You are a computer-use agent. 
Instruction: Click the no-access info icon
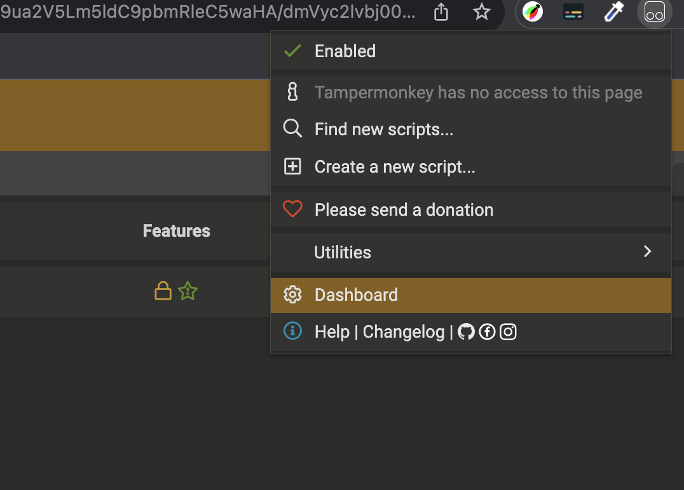coord(292,91)
